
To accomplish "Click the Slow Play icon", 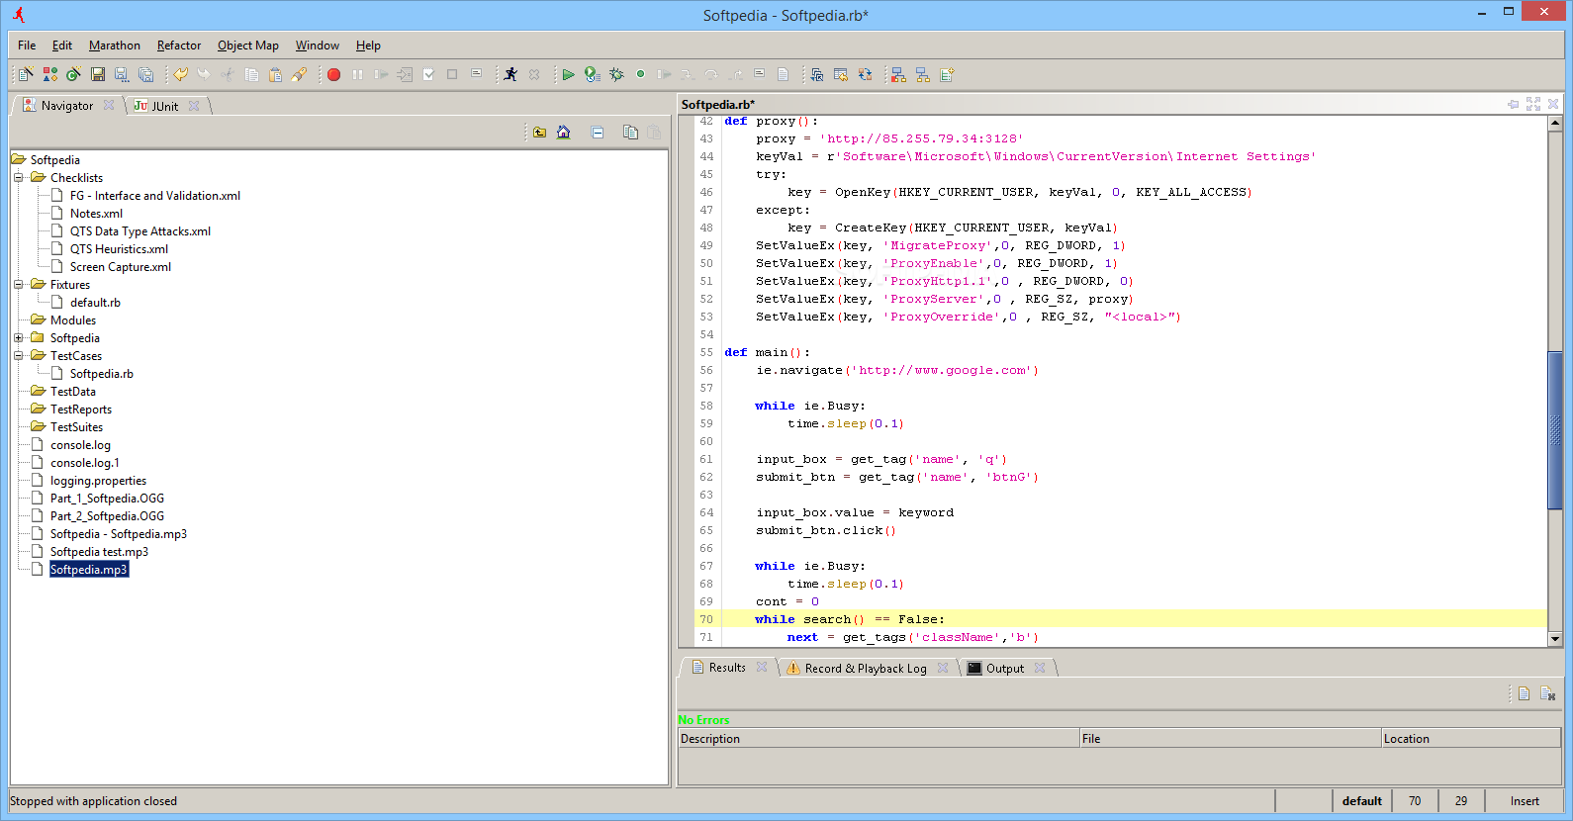I will pyautogui.click(x=592, y=74).
